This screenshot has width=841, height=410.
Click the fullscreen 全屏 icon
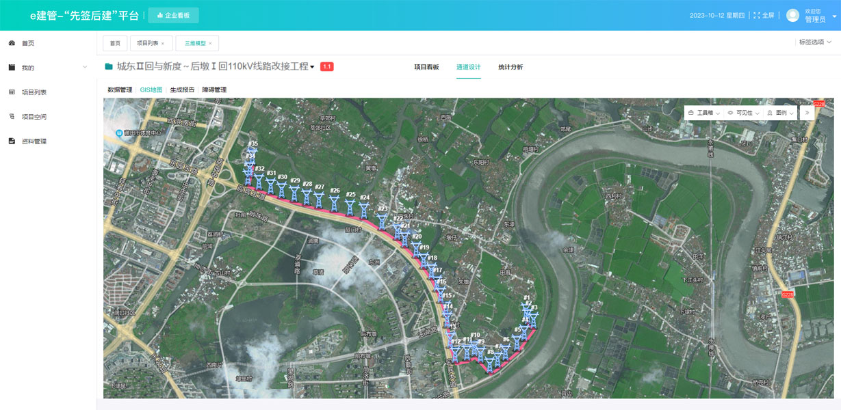point(757,15)
